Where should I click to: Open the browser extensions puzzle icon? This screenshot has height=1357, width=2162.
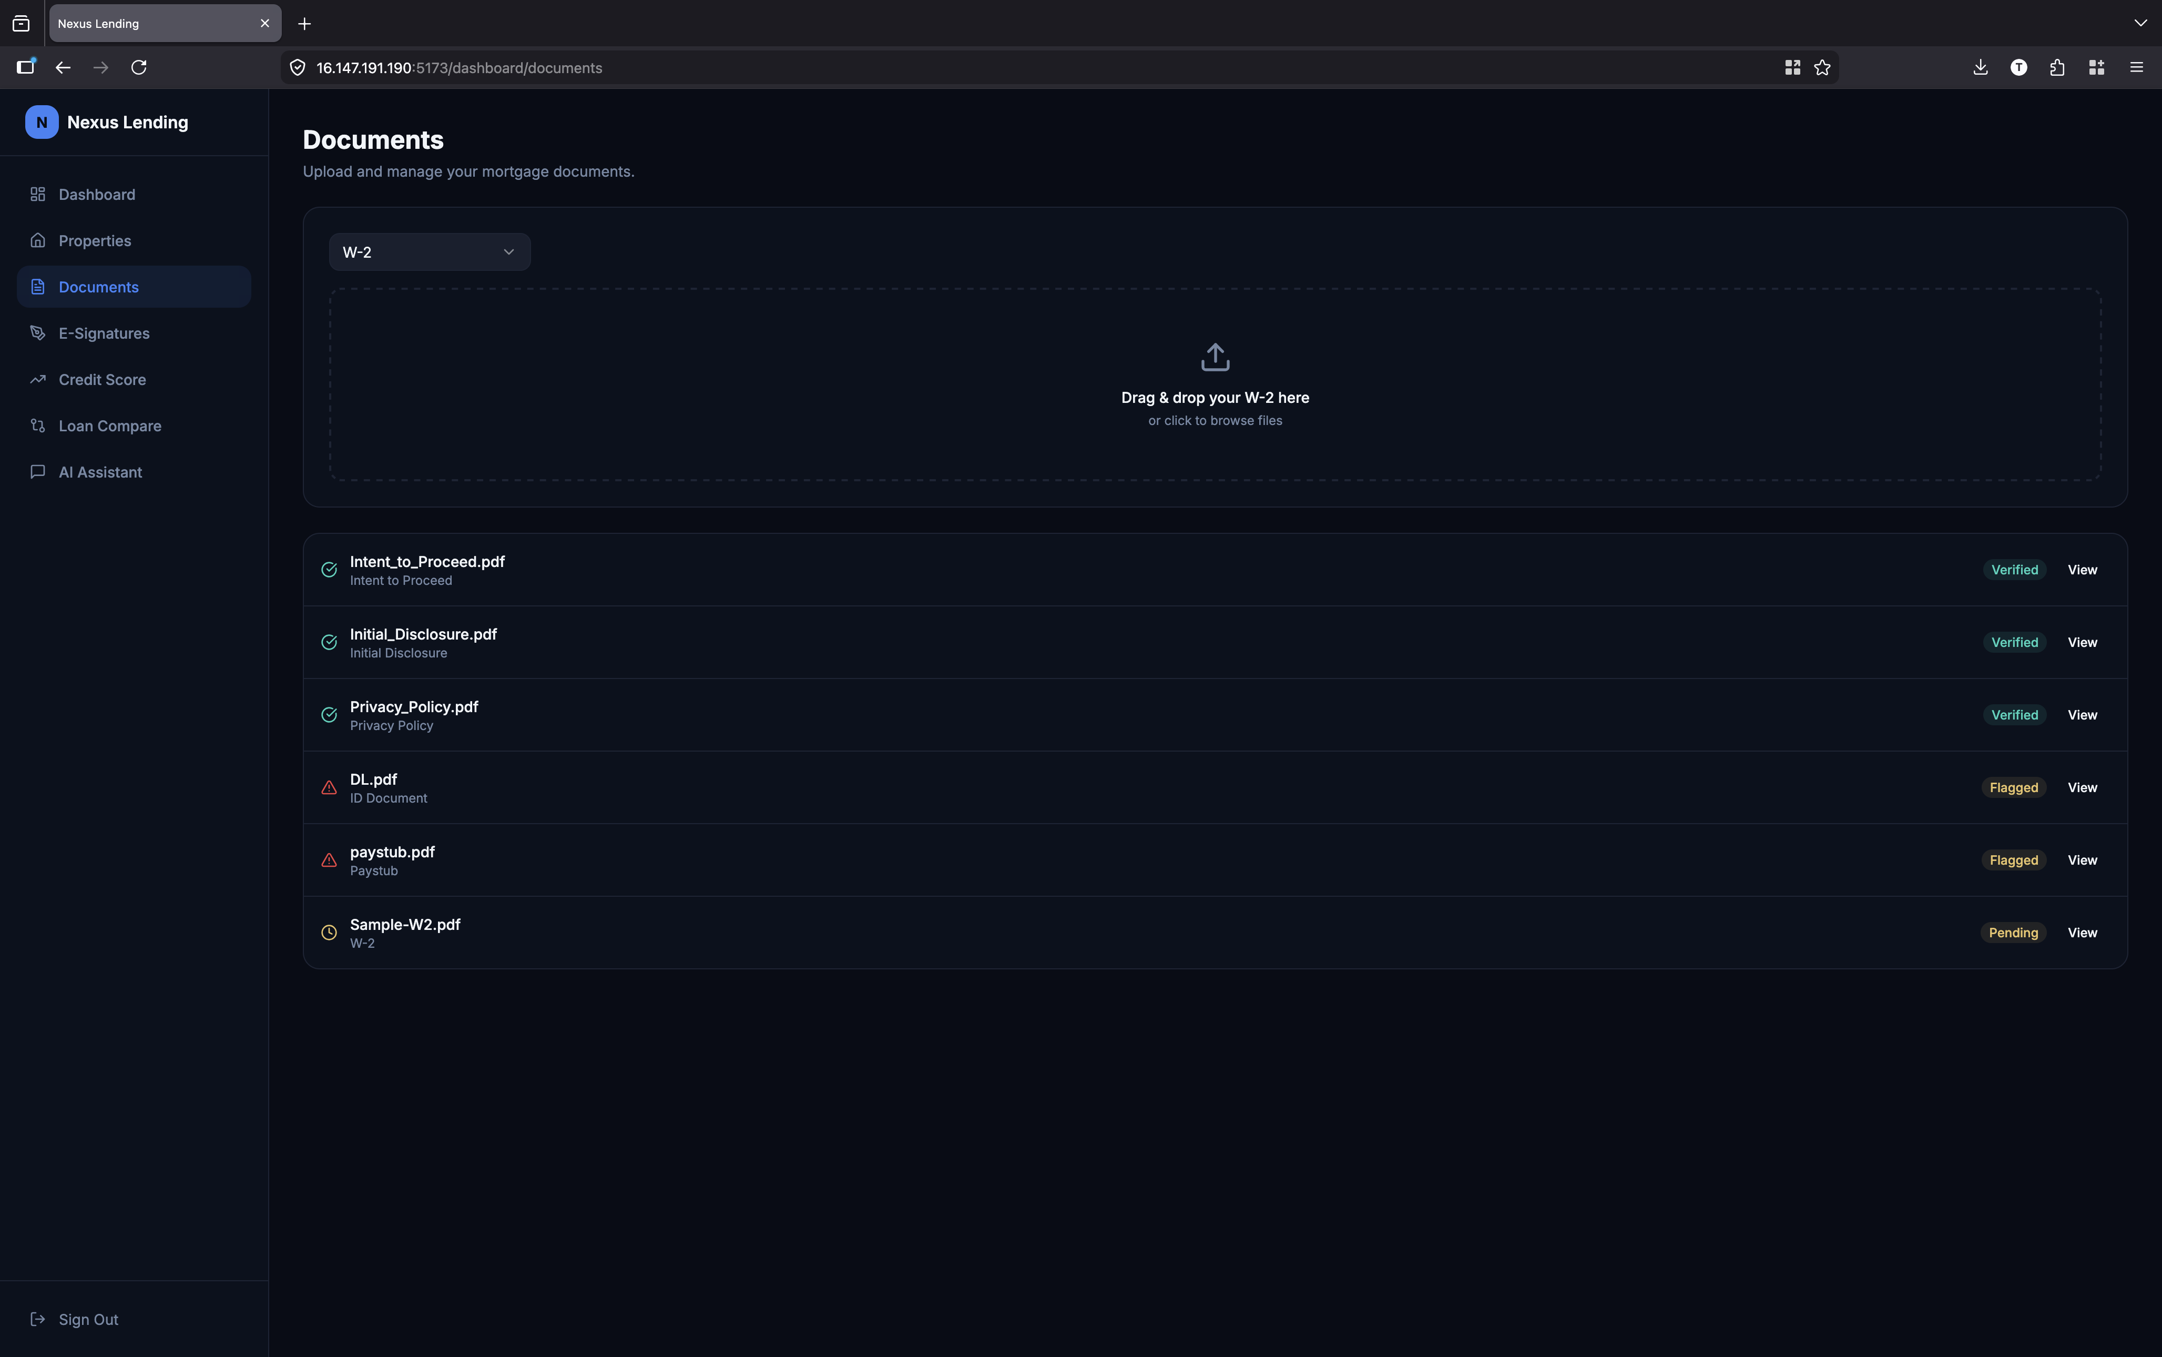[x=2057, y=67]
